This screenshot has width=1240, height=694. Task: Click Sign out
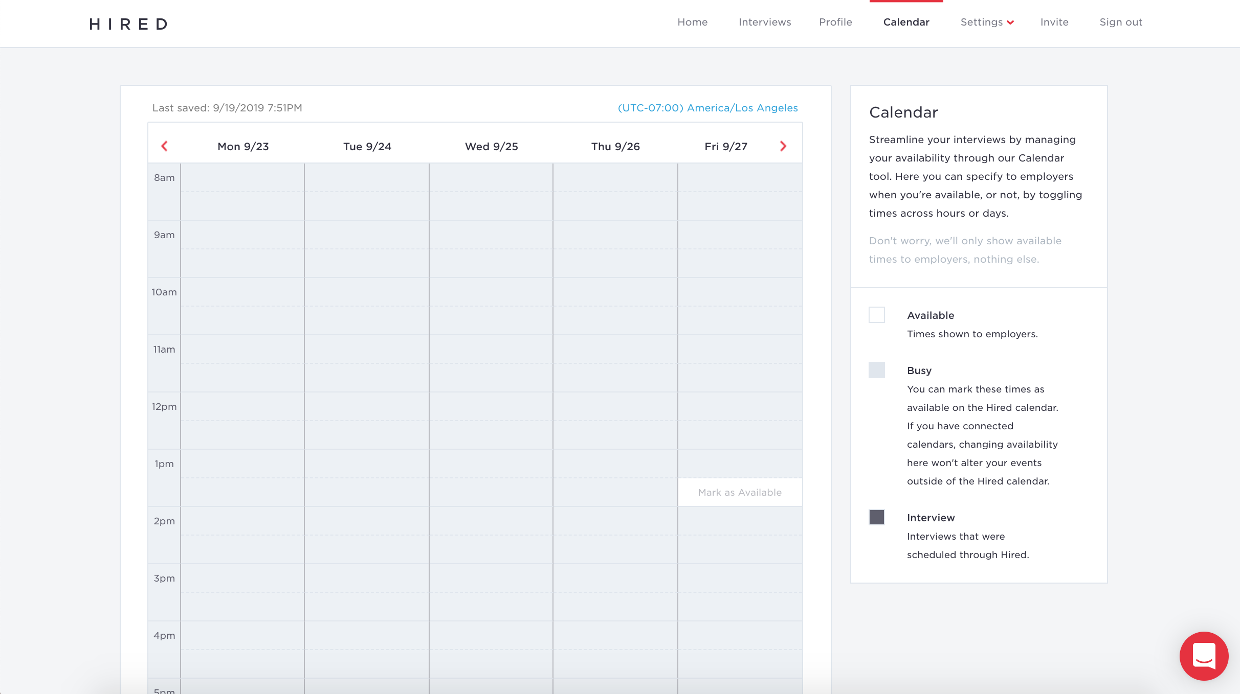click(x=1121, y=22)
